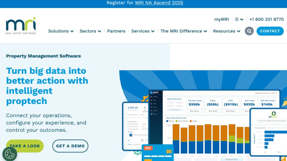Image resolution: width=287 pixels, height=161 pixels.
Task: Open The MRI Difference menu
Action: (x=181, y=31)
